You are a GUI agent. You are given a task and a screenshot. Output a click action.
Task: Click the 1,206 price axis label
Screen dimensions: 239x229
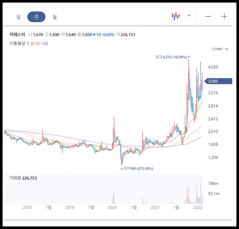tap(213, 157)
